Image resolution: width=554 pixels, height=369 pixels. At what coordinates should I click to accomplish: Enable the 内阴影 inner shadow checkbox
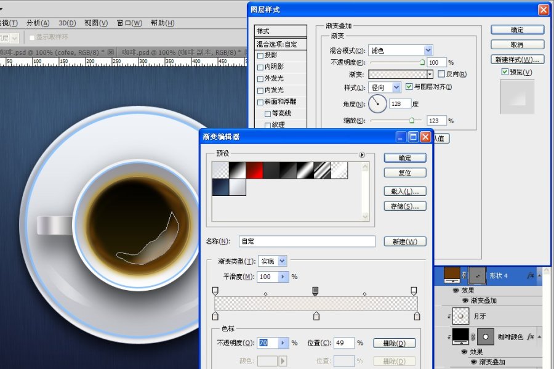point(260,67)
